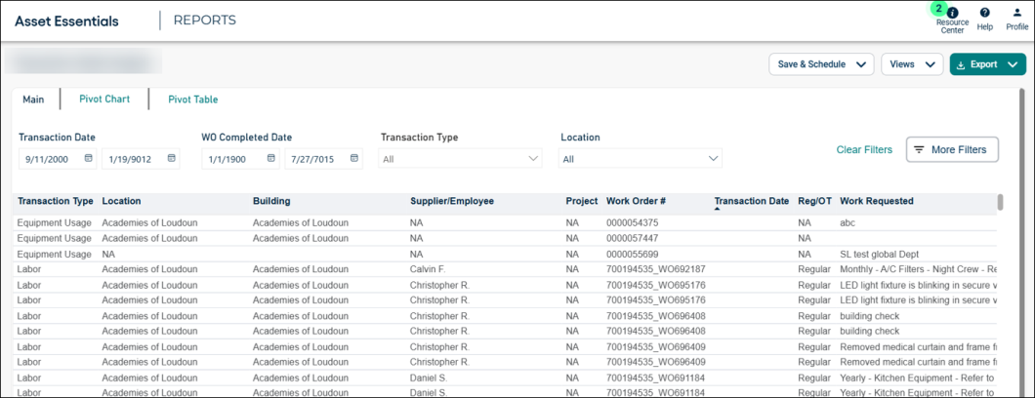This screenshot has height=398, width=1035.
Task: Open the More Filters button
Action: point(952,150)
